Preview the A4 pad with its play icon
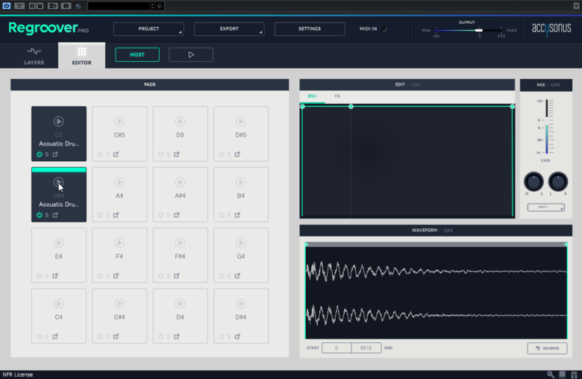The height and width of the screenshot is (379, 582). pos(119,182)
